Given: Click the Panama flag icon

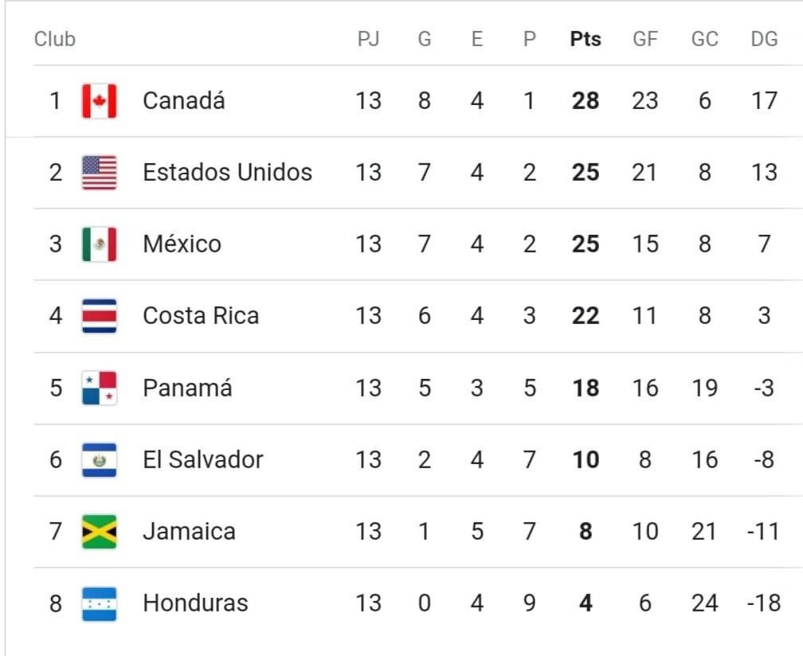Looking at the screenshot, I should point(100,388).
